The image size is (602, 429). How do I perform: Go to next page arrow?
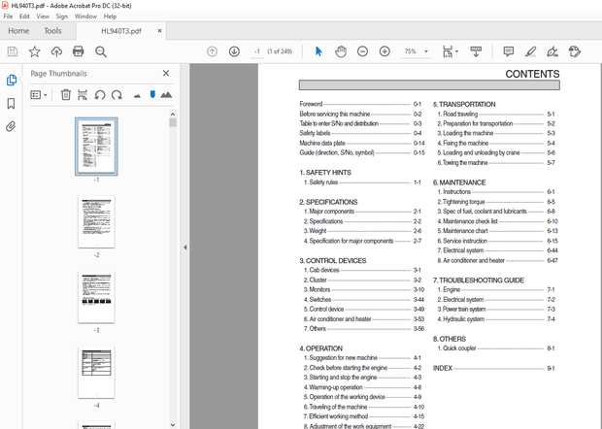(234, 51)
